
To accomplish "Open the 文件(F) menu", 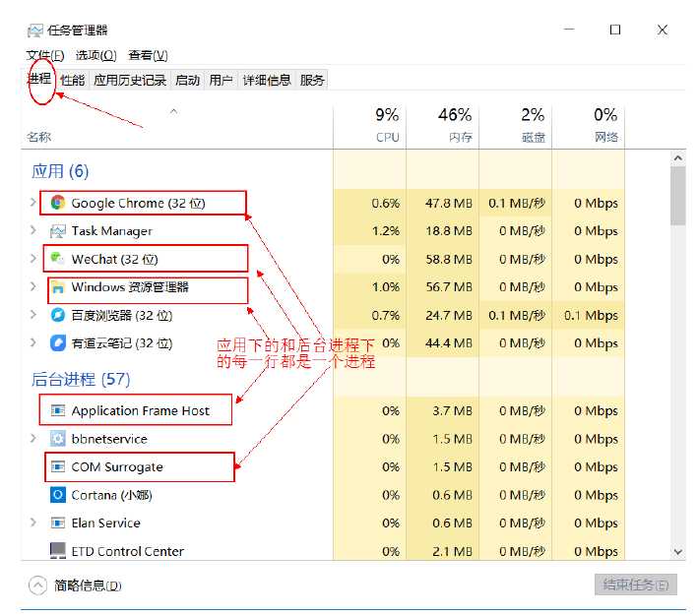I will click(x=45, y=56).
